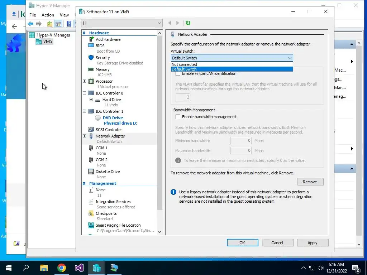
Task: Open the File menu in Hyper-V Manager
Action: click(33, 15)
